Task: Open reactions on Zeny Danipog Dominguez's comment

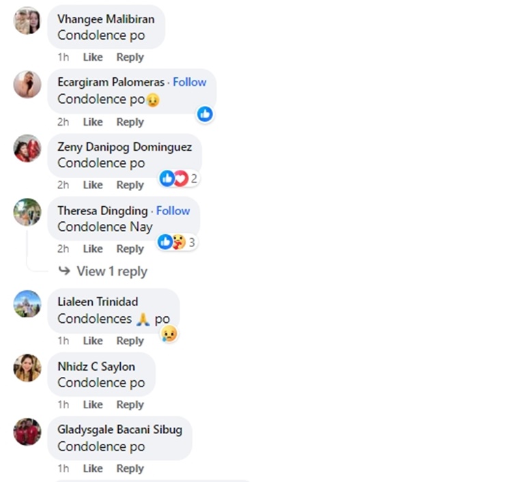Action: [x=179, y=179]
